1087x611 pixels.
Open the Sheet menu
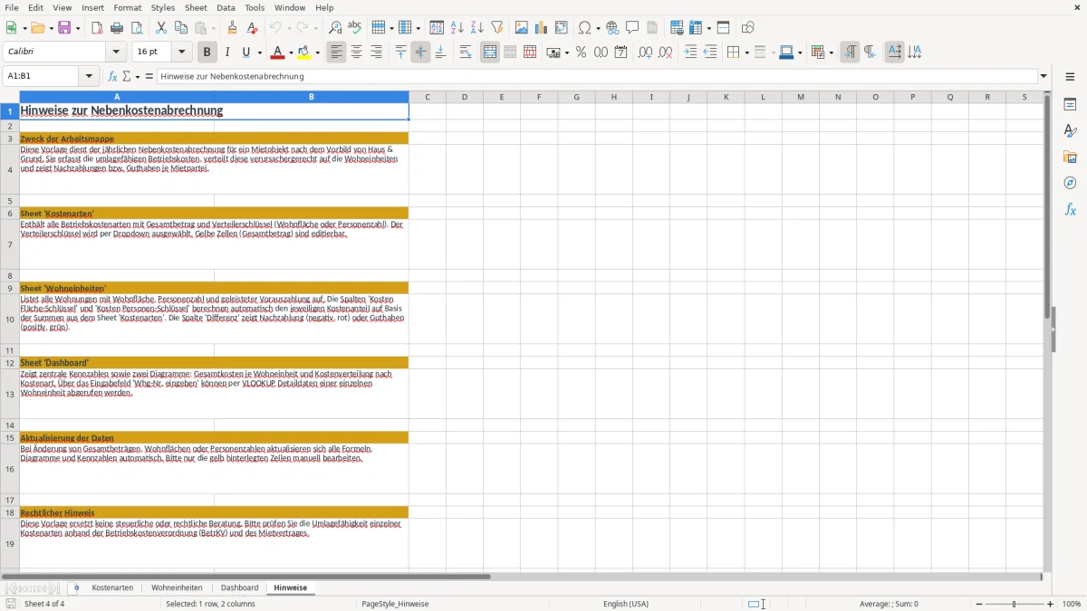click(x=196, y=7)
